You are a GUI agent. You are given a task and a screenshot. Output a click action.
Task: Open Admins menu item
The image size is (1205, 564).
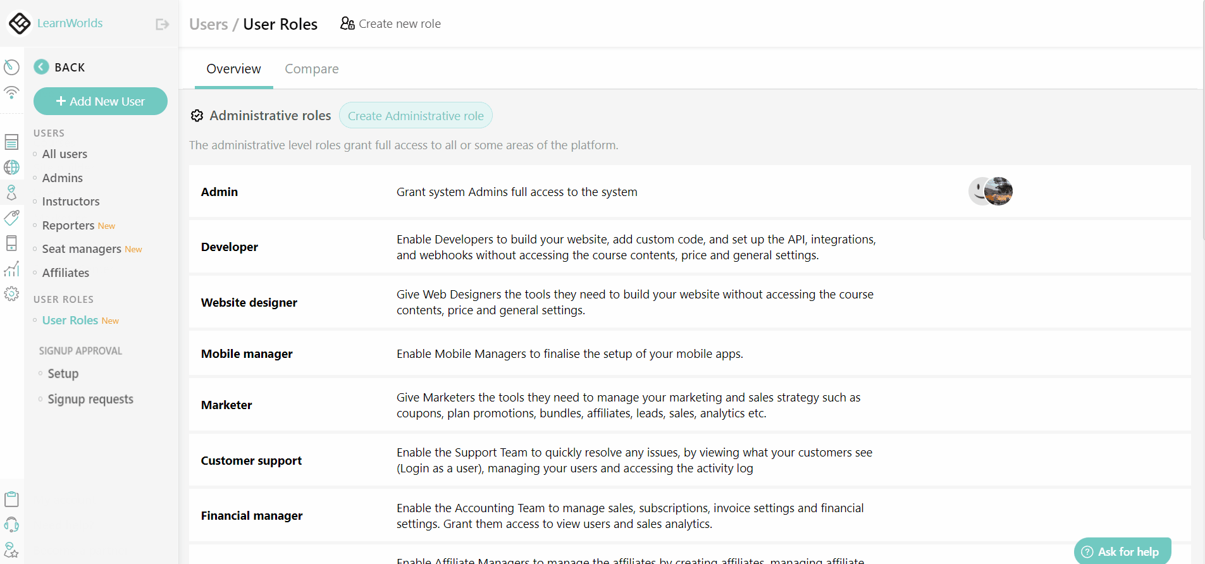(63, 178)
